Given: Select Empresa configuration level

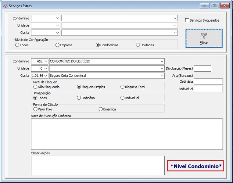Looking at the screenshot, I should (57, 45).
